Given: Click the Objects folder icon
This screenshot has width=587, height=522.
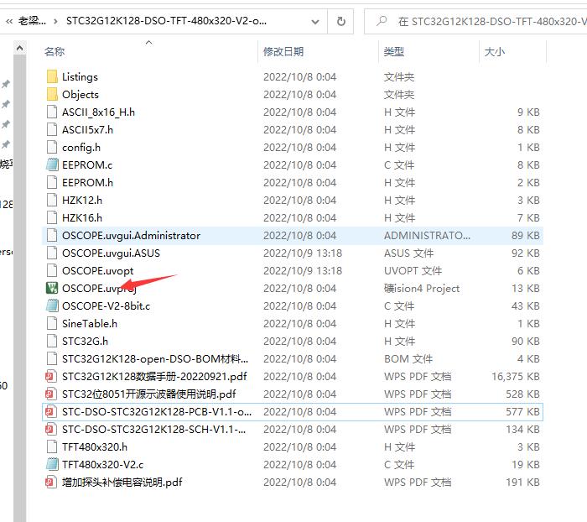Looking at the screenshot, I should [52, 95].
